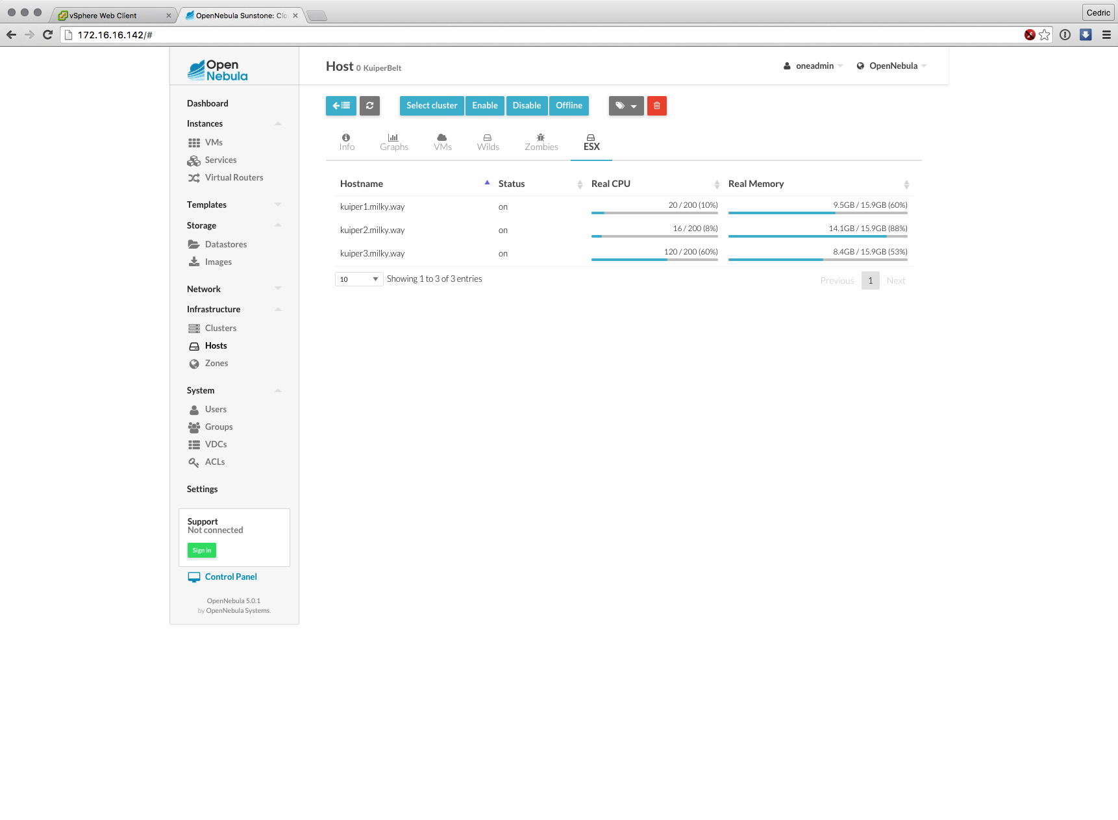
Task: Click the red trash delete button
Action: [656, 106]
